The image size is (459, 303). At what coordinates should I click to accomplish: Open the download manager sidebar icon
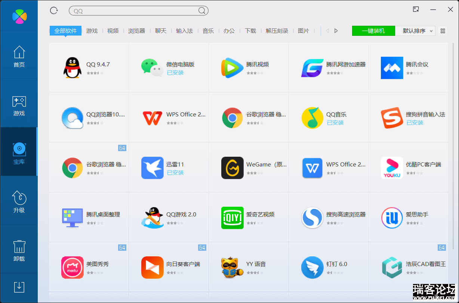[x=19, y=287]
